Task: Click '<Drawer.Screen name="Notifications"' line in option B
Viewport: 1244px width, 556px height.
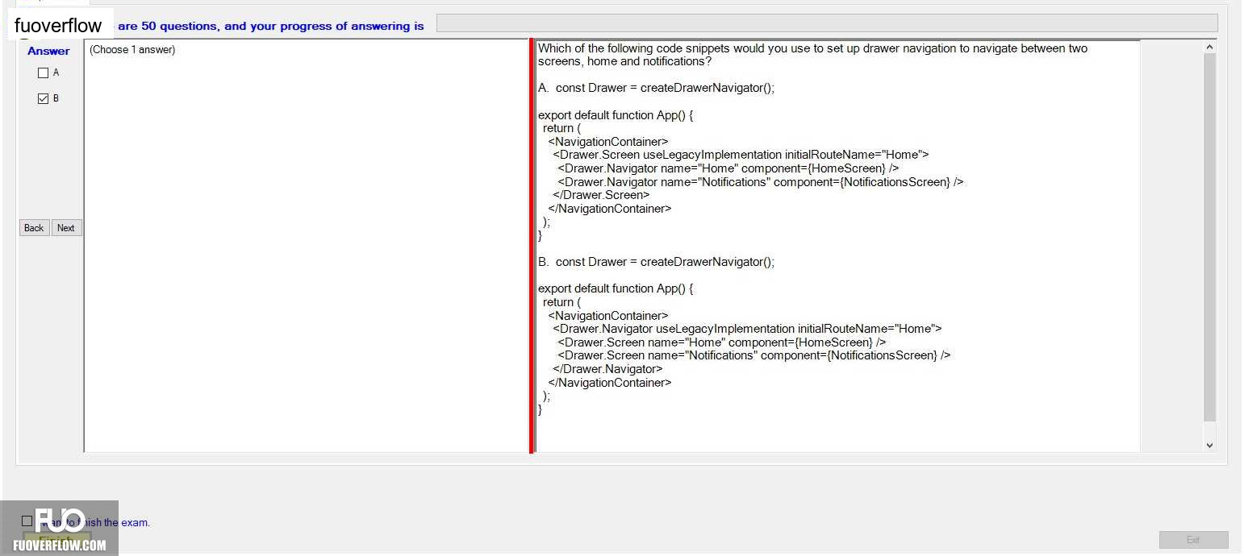Action: coord(753,355)
